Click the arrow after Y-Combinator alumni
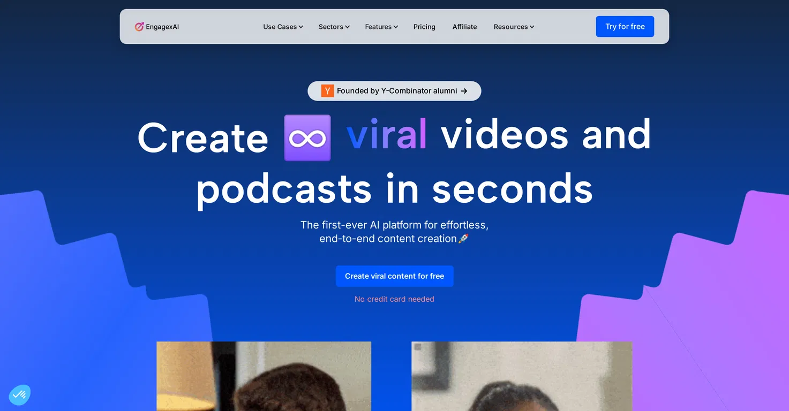This screenshot has width=789, height=411. tap(464, 91)
